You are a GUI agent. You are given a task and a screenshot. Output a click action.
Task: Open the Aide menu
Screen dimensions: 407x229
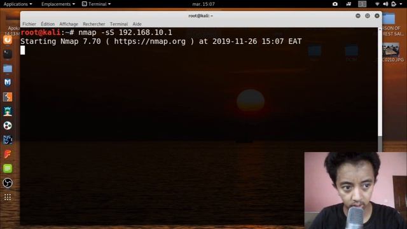137,24
